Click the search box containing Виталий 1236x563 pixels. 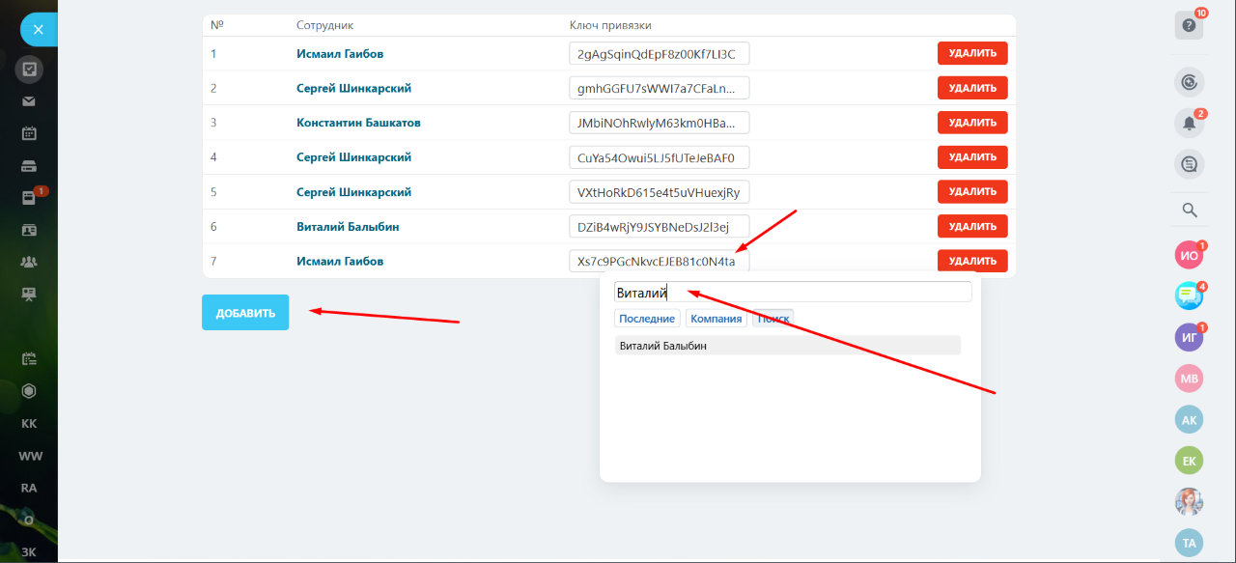[x=793, y=293]
